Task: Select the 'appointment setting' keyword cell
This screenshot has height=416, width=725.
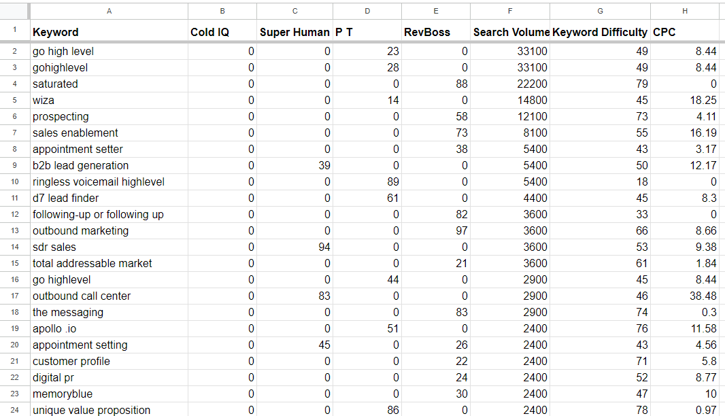Action: click(109, 345)
